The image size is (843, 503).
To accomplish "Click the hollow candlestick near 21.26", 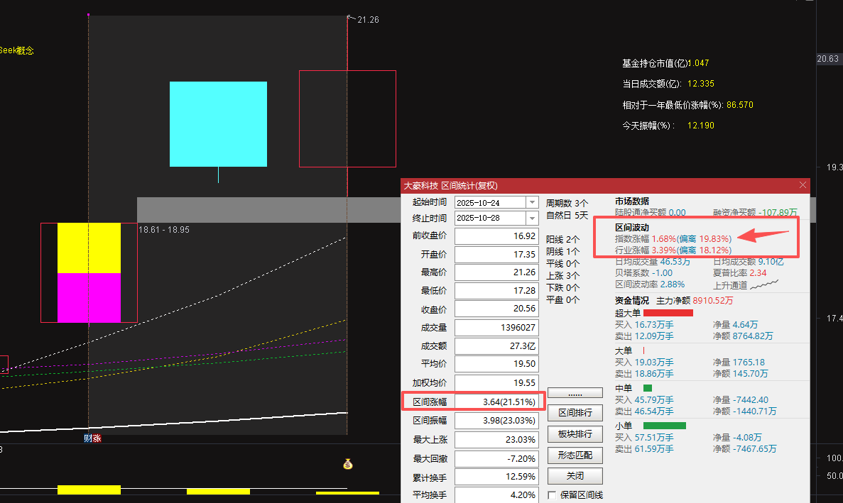I will [347, 118].
